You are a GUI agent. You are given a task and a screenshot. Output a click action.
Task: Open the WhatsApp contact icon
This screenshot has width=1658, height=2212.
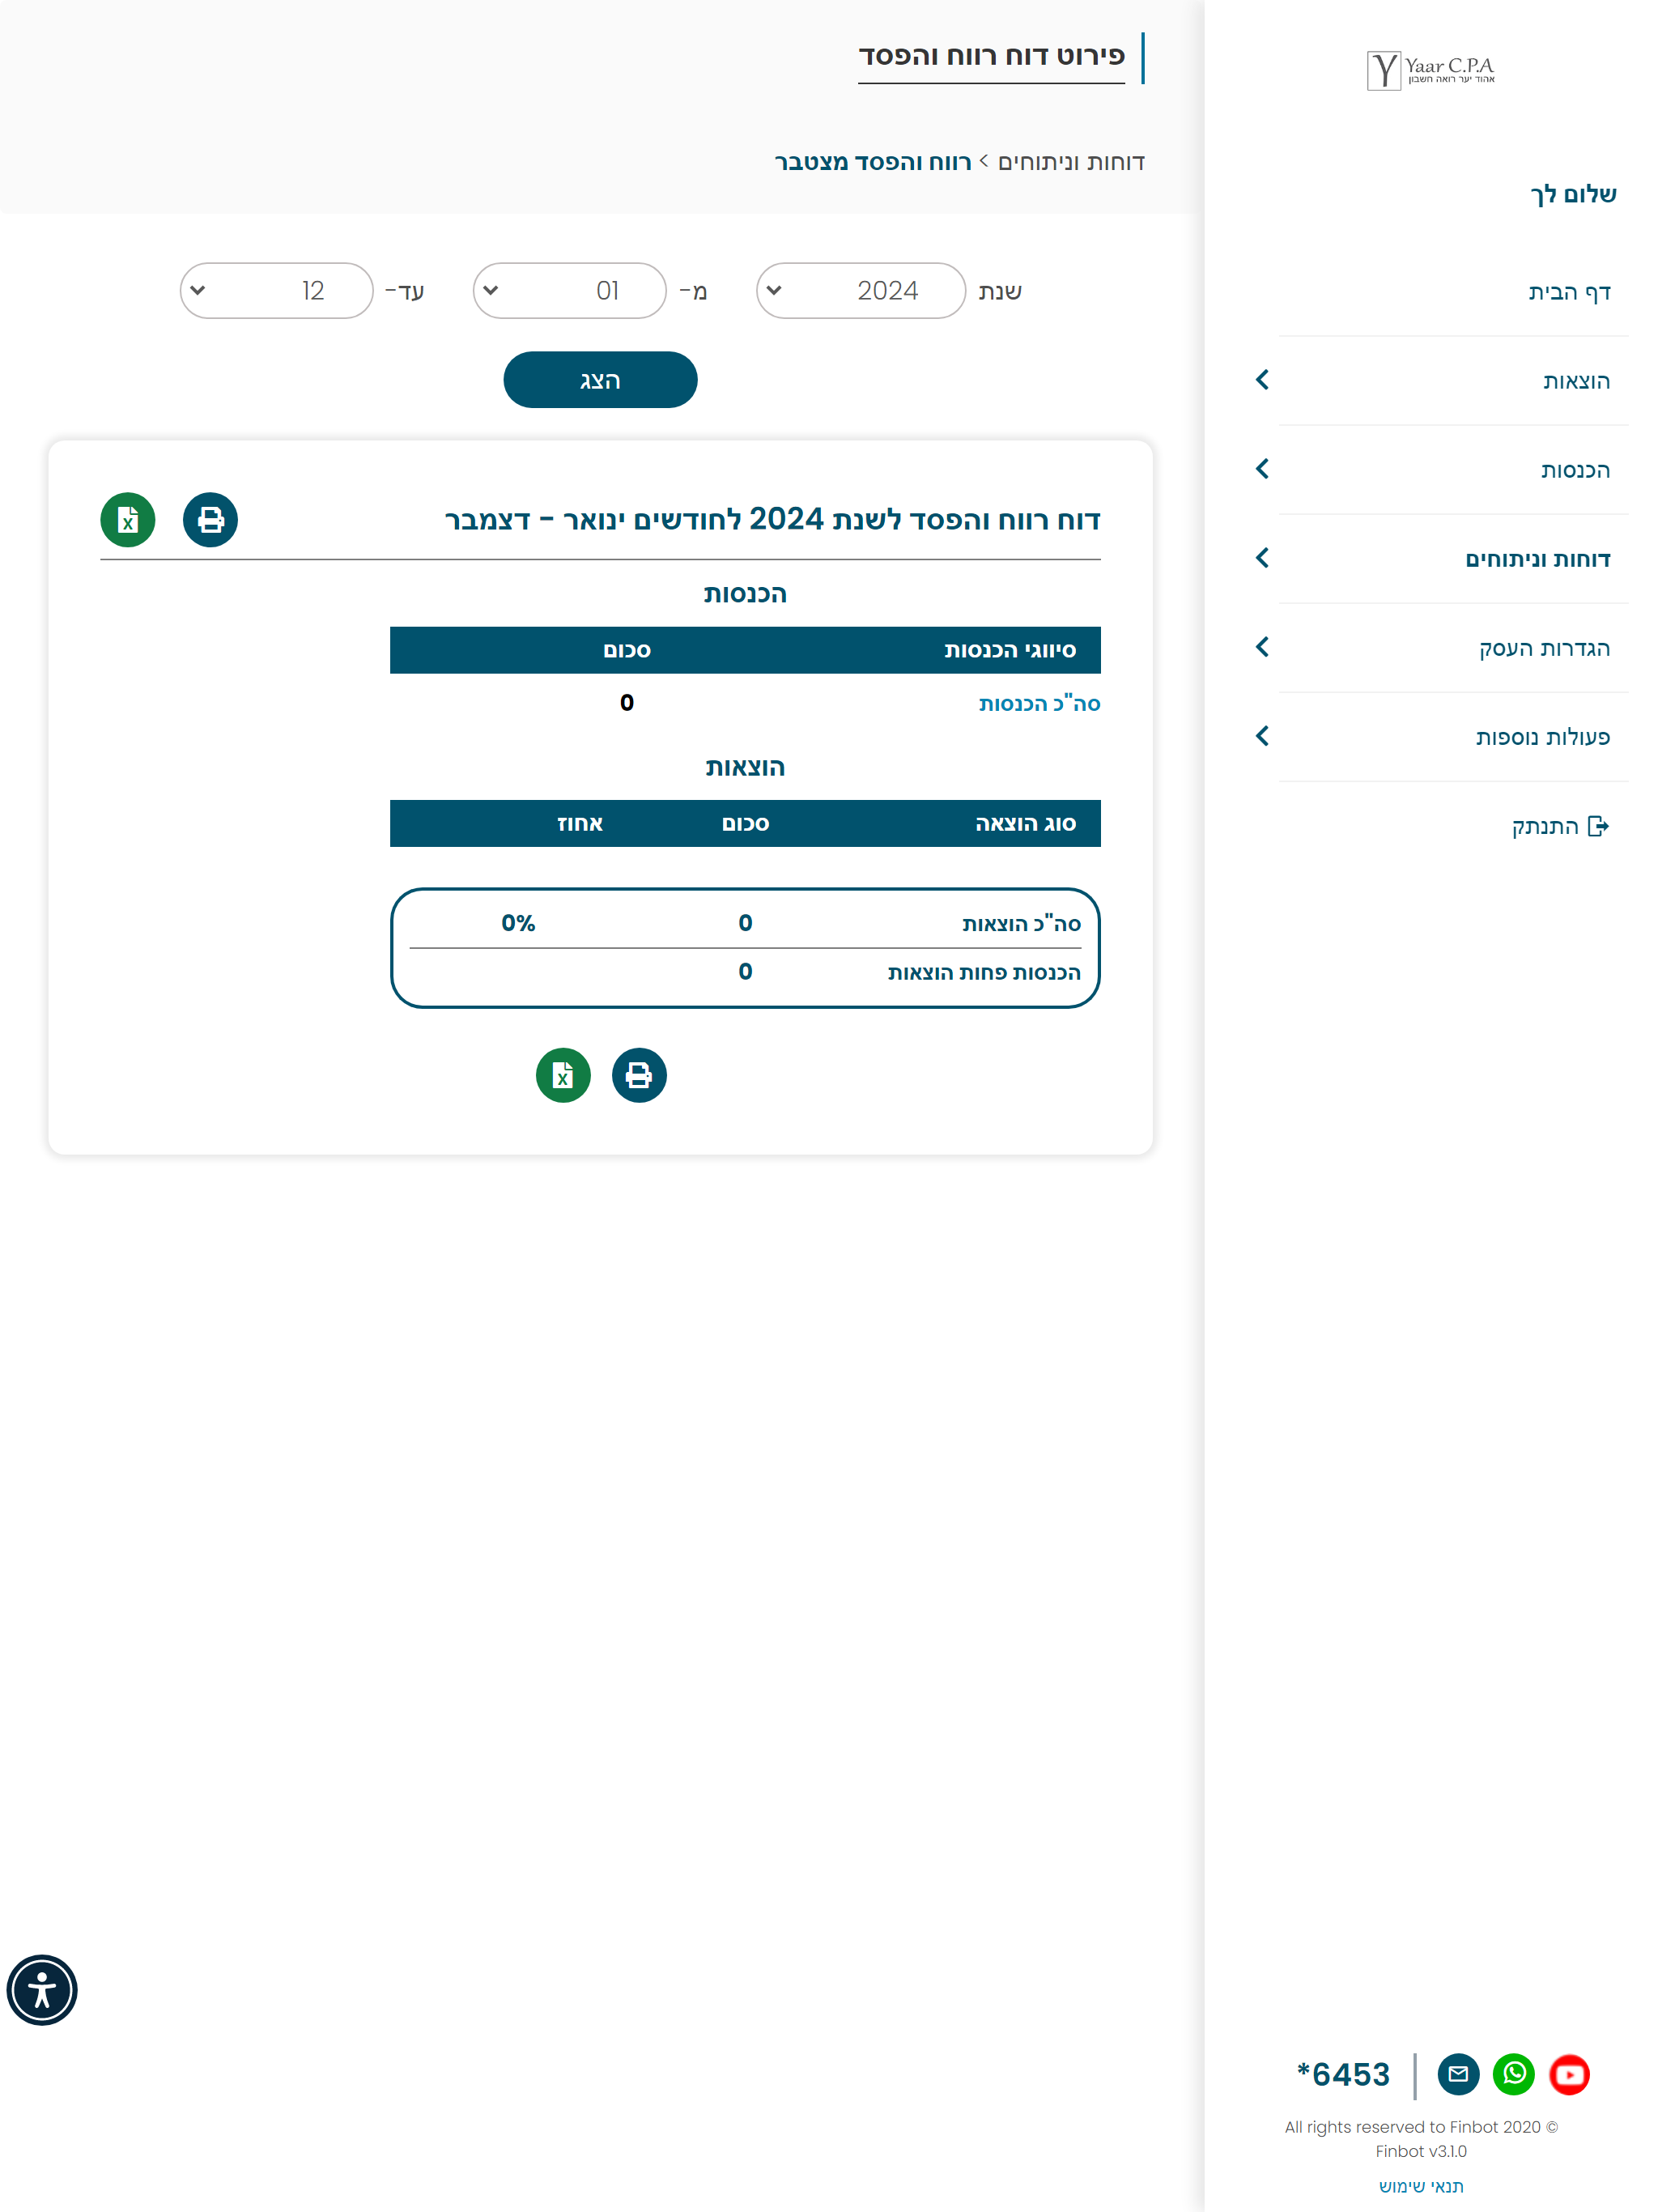(1513, 2074)
